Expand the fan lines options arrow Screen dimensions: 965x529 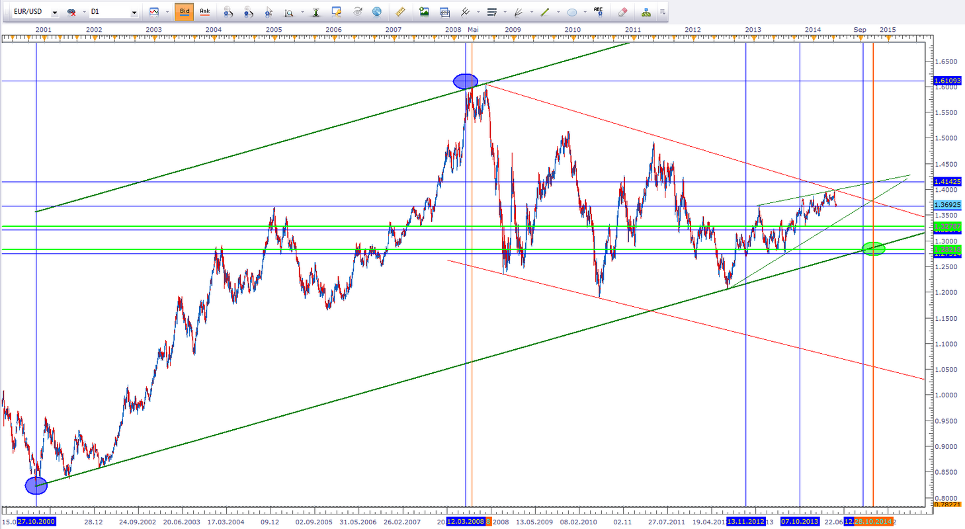pos(531,12)
